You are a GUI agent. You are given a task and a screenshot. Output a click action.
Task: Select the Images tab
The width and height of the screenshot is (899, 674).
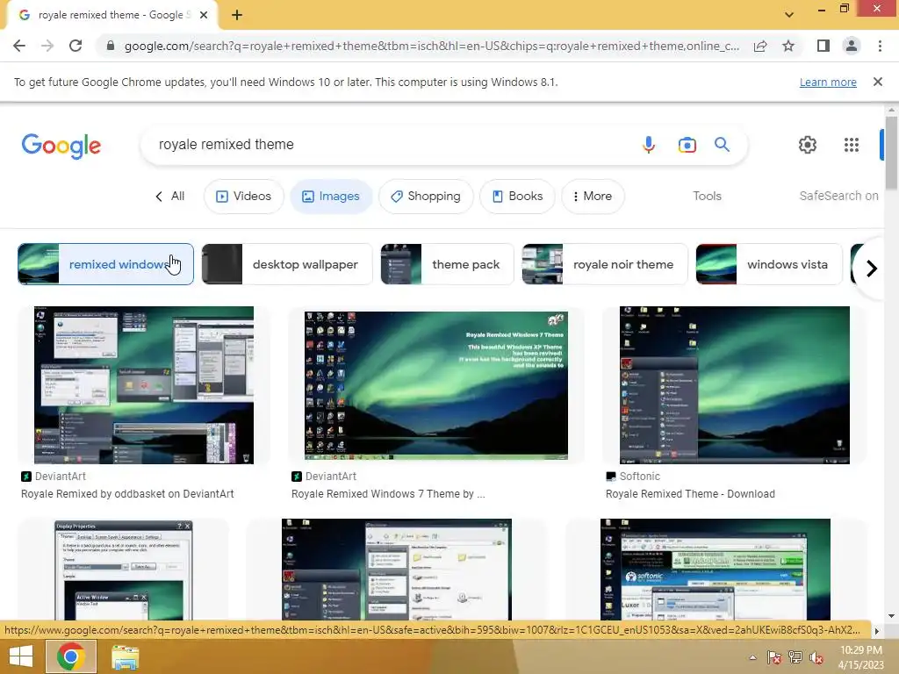(x=331, y=196)
